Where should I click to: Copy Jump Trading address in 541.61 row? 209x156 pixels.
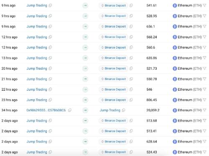click(50, 5)
